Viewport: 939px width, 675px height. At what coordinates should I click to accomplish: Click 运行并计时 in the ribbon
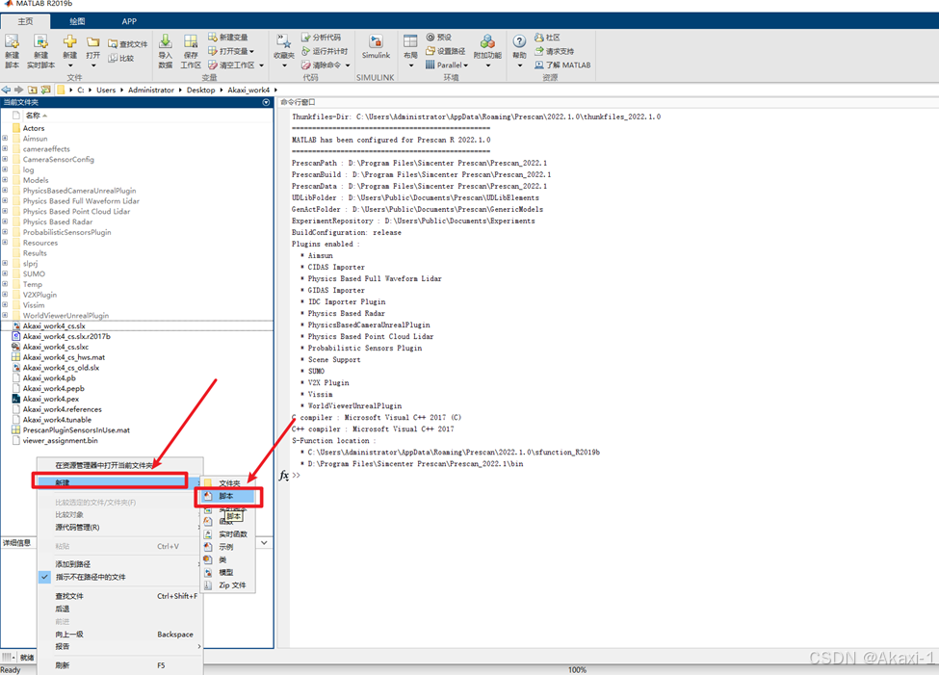(x=324, y=51)
